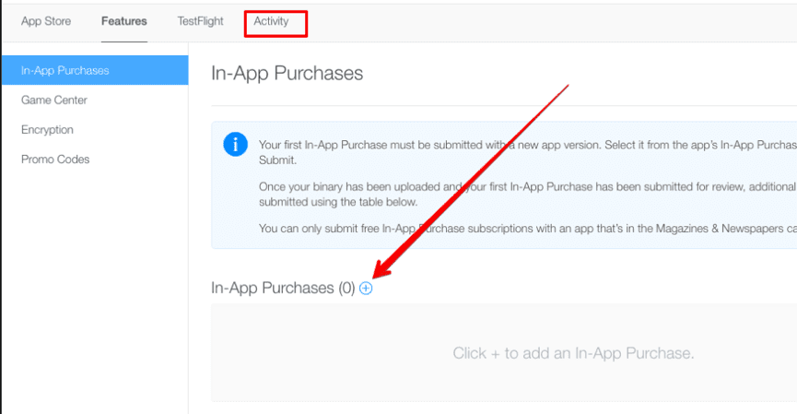Image resolution: width=797 pixels, height=414 pixels.
Task: Switch to the TestFlight tab
Action: [201, 21]
